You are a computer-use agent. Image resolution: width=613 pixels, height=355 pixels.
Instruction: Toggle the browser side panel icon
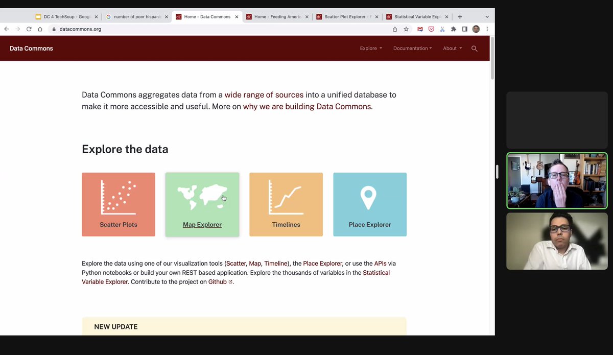(465, 29)
